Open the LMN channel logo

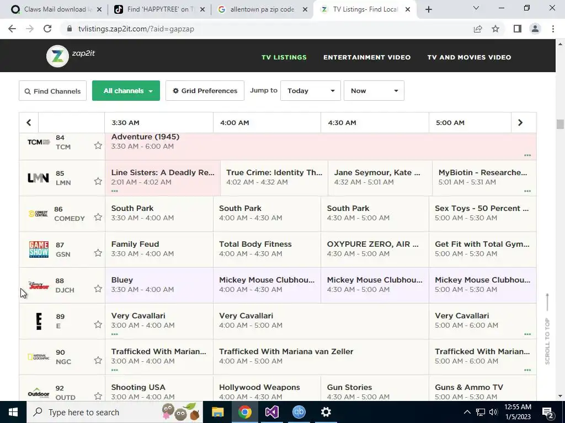click(38, 178)
